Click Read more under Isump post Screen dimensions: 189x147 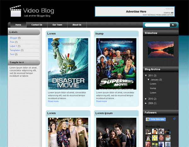point(101,101)
